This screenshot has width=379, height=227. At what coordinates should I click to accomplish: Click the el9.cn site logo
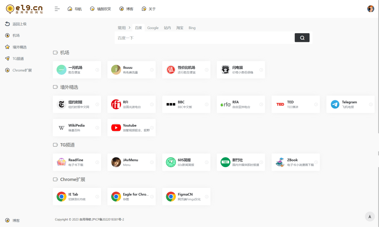(x=24, y=9)
